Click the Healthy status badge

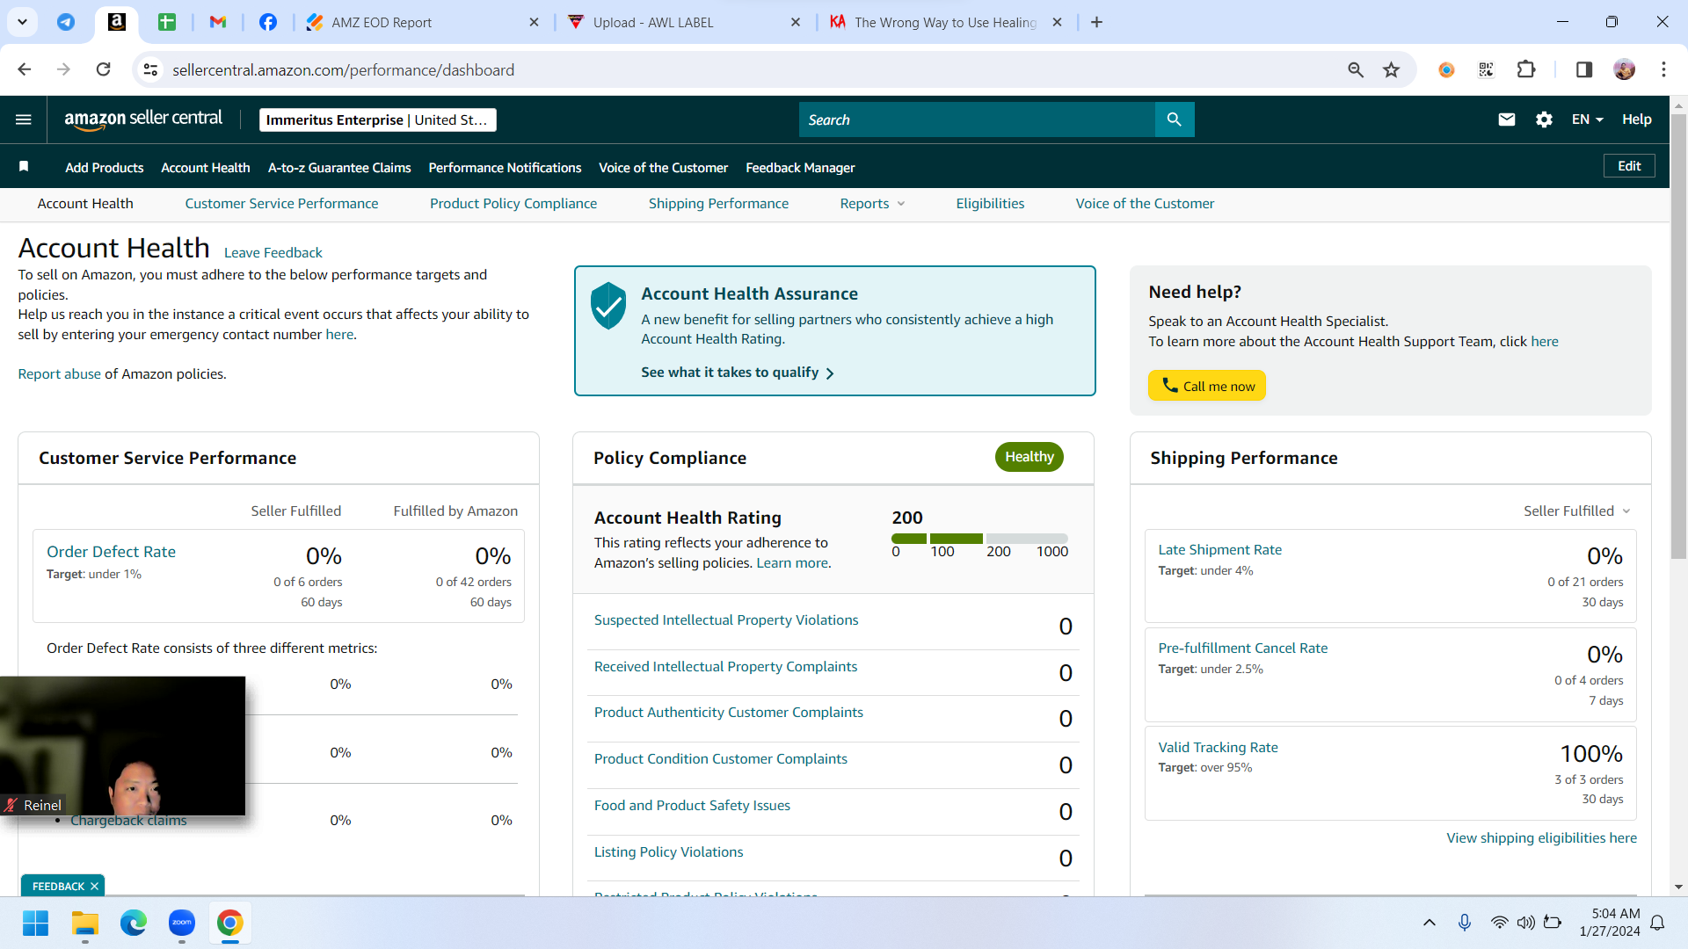[1029, 457]
